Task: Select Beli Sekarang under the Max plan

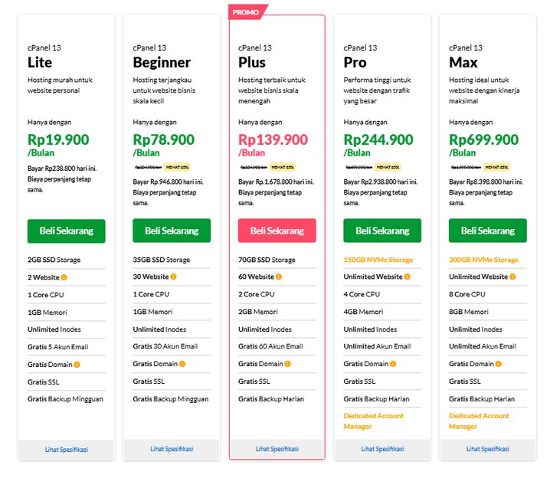Action: pos(487,231)
